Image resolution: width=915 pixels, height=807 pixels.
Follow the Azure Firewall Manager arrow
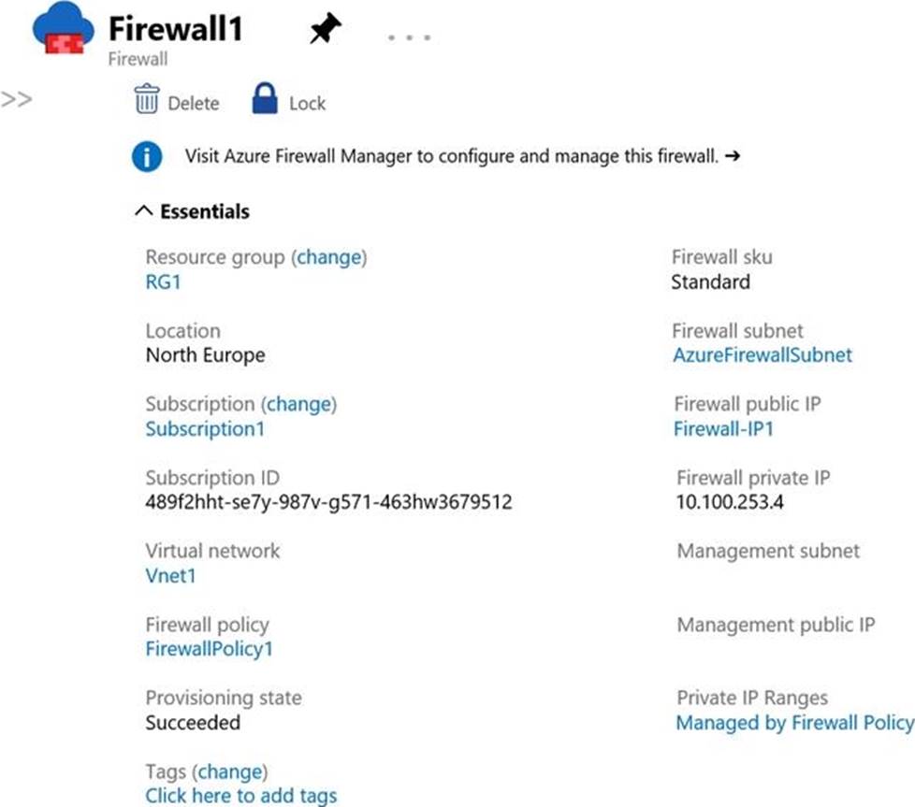733,157
